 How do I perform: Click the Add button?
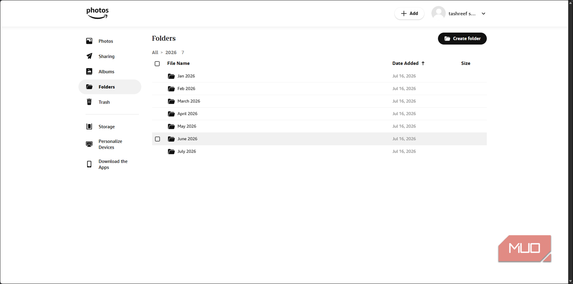coord(409,14)
